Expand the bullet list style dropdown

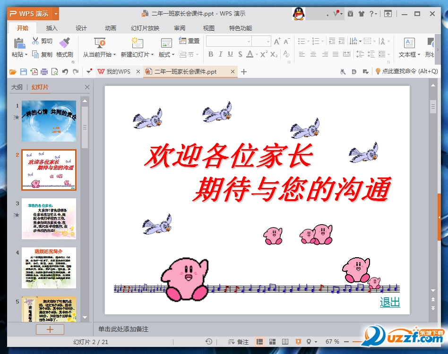tap(308, 42)
